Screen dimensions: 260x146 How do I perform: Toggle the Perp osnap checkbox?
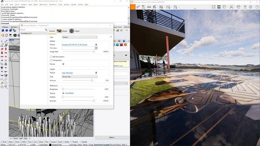(x=39, y=142)
